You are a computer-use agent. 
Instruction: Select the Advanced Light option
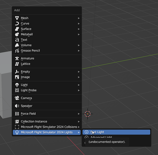[x=116, y=137]
